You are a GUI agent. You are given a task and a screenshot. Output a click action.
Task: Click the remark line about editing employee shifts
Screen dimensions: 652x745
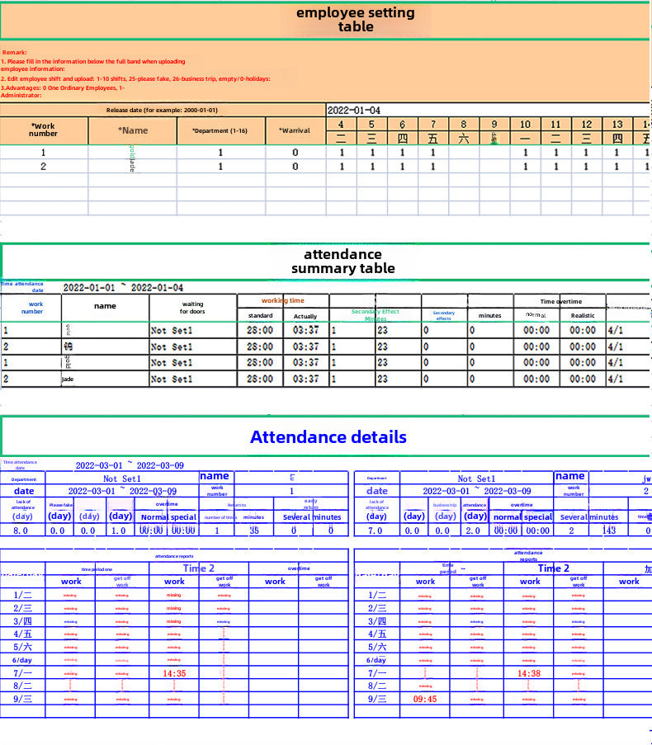coord(135,79)
